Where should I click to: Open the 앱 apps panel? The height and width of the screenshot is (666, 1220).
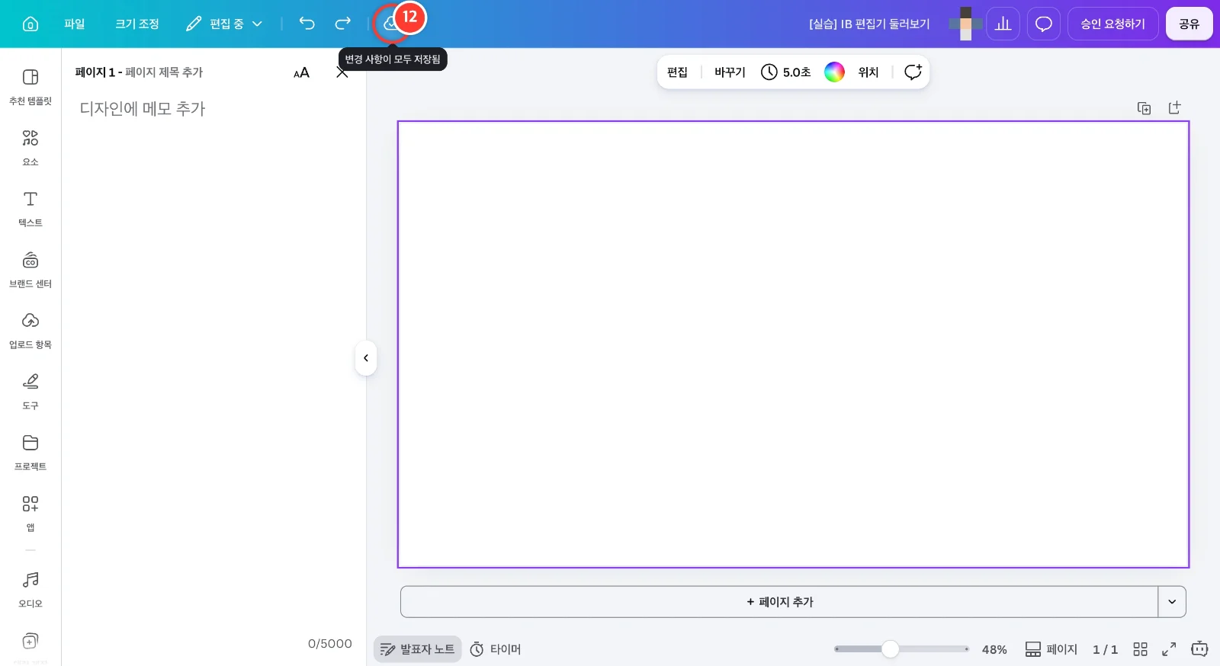pyautogui.click(x=30, y=514)
